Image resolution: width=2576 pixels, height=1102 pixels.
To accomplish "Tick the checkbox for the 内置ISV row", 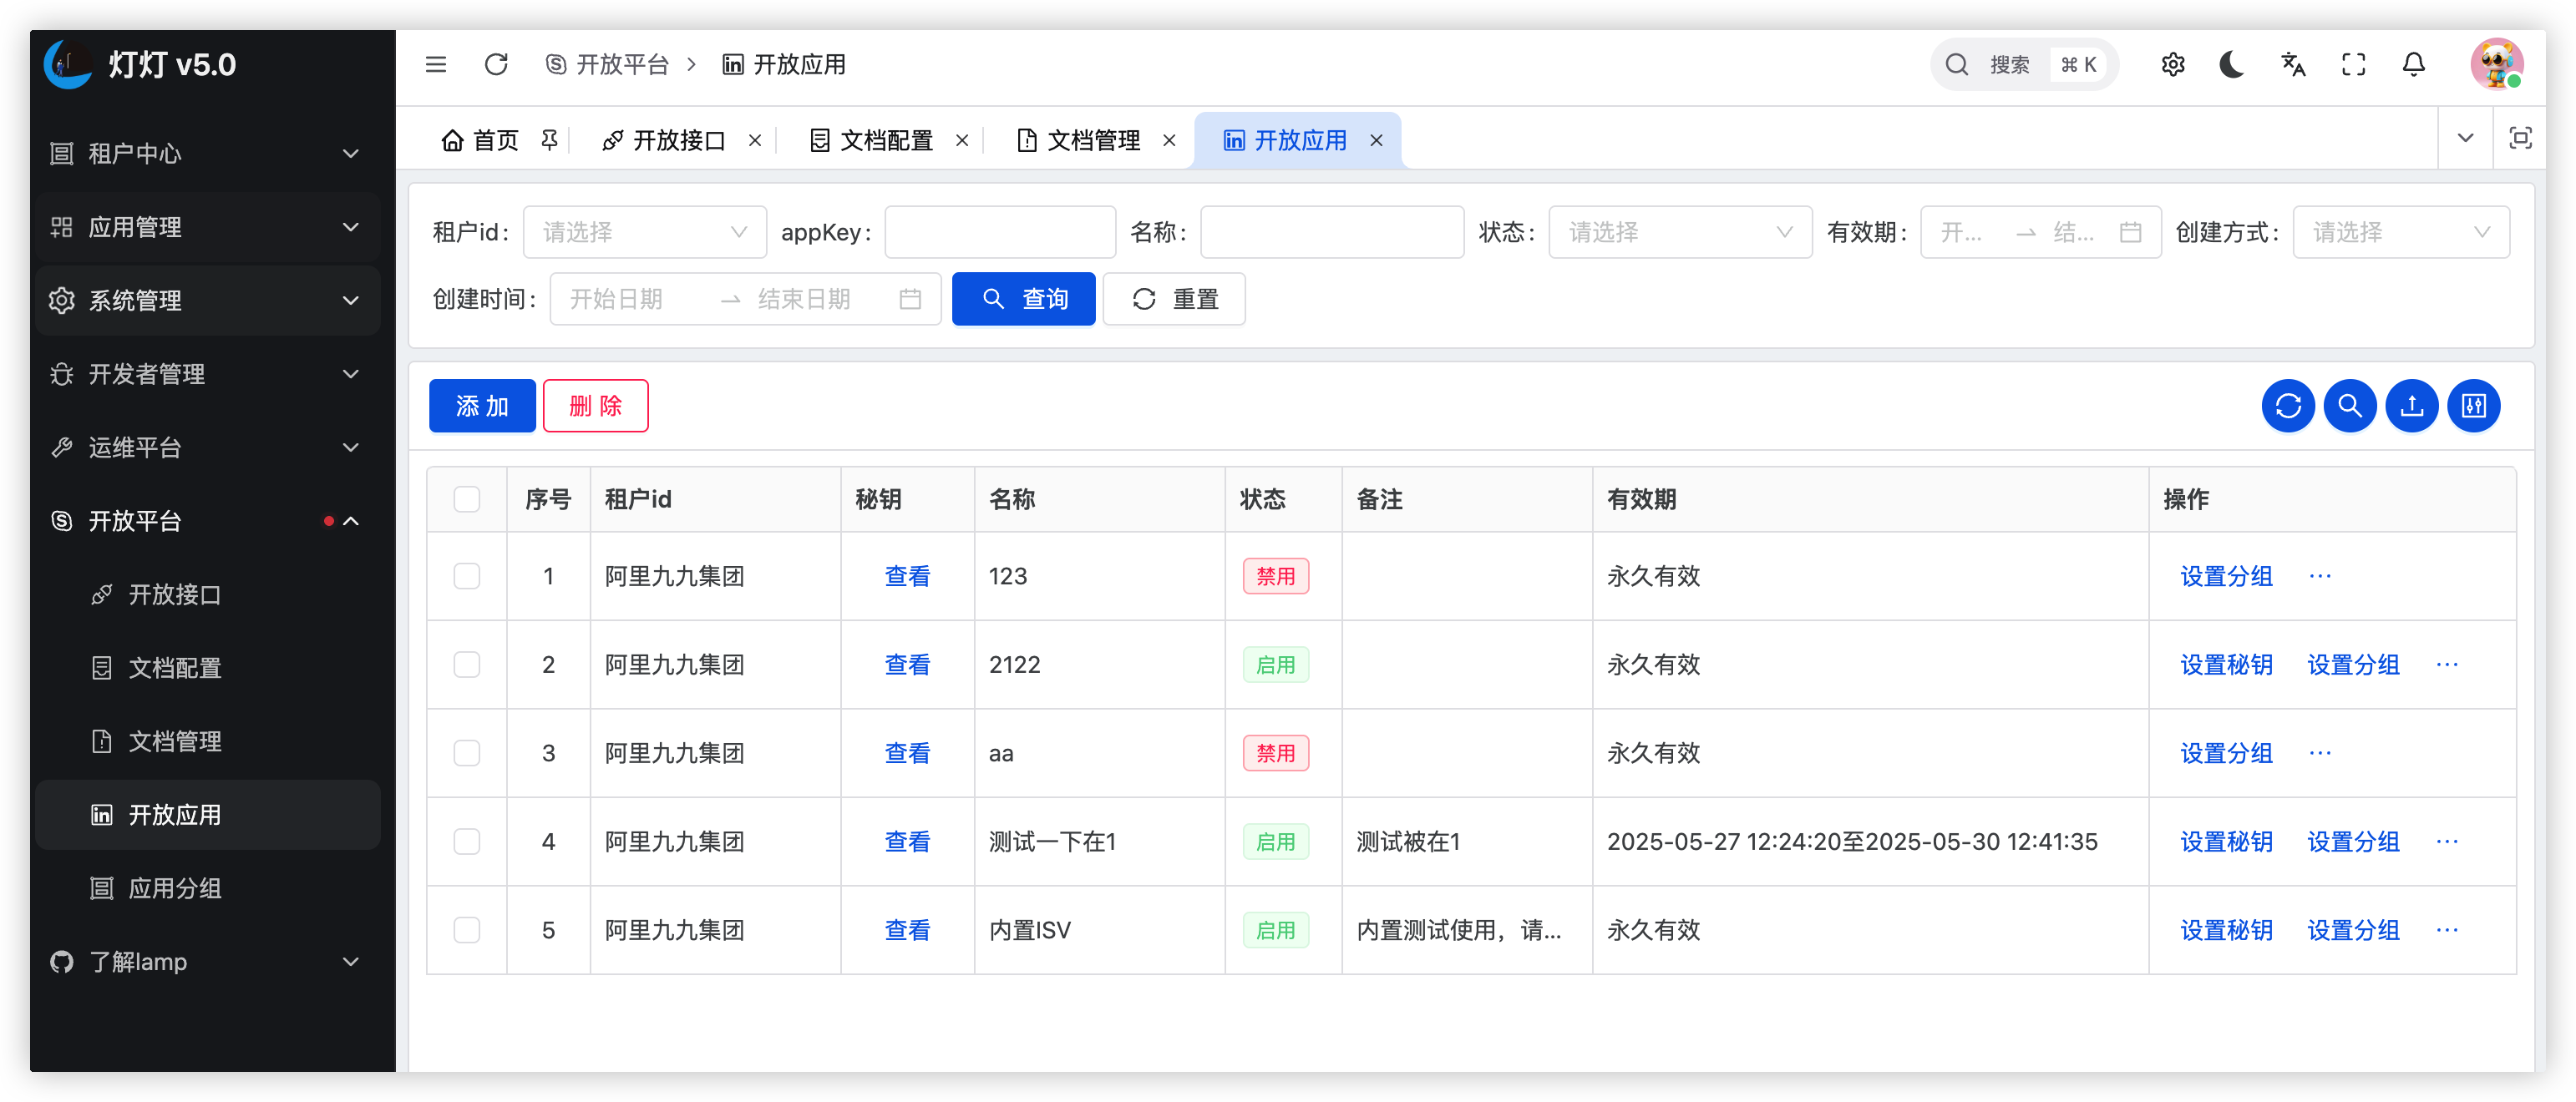I will pos(467,930).
